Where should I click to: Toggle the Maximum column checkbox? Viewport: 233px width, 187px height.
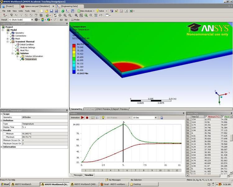coord(222,117)
